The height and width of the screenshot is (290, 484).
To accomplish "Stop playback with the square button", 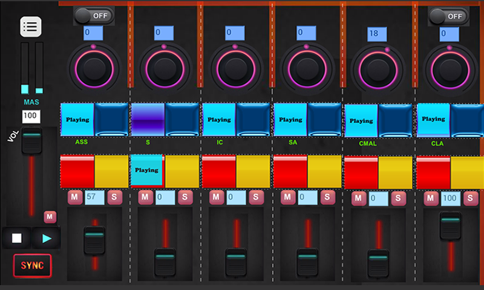I will [x=17, y=238].
